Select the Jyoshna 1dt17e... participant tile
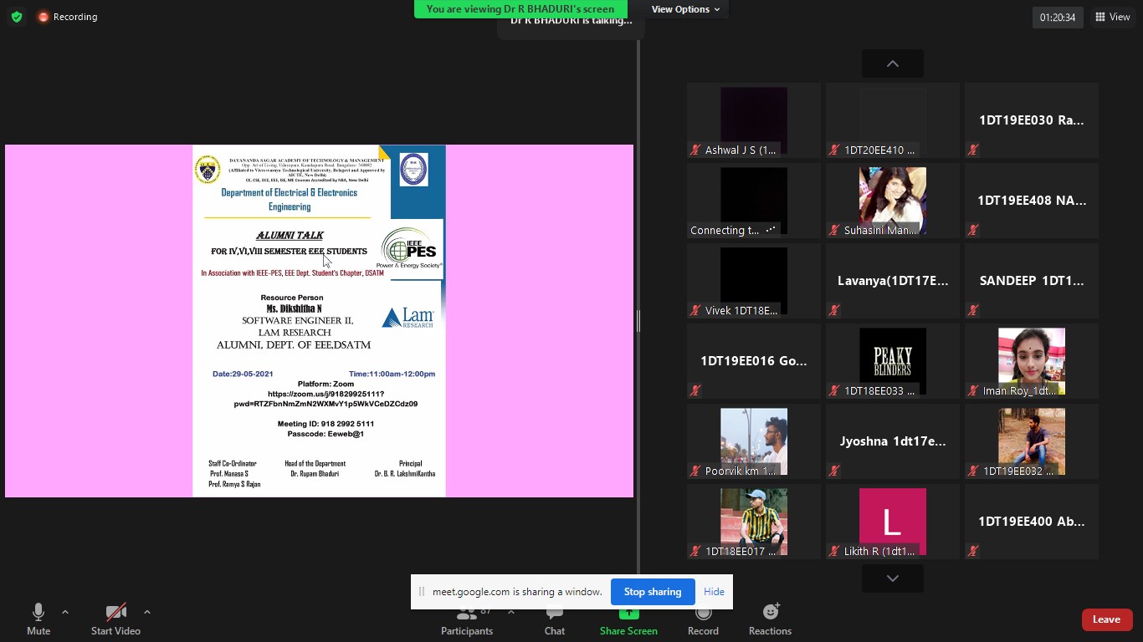 893,441
